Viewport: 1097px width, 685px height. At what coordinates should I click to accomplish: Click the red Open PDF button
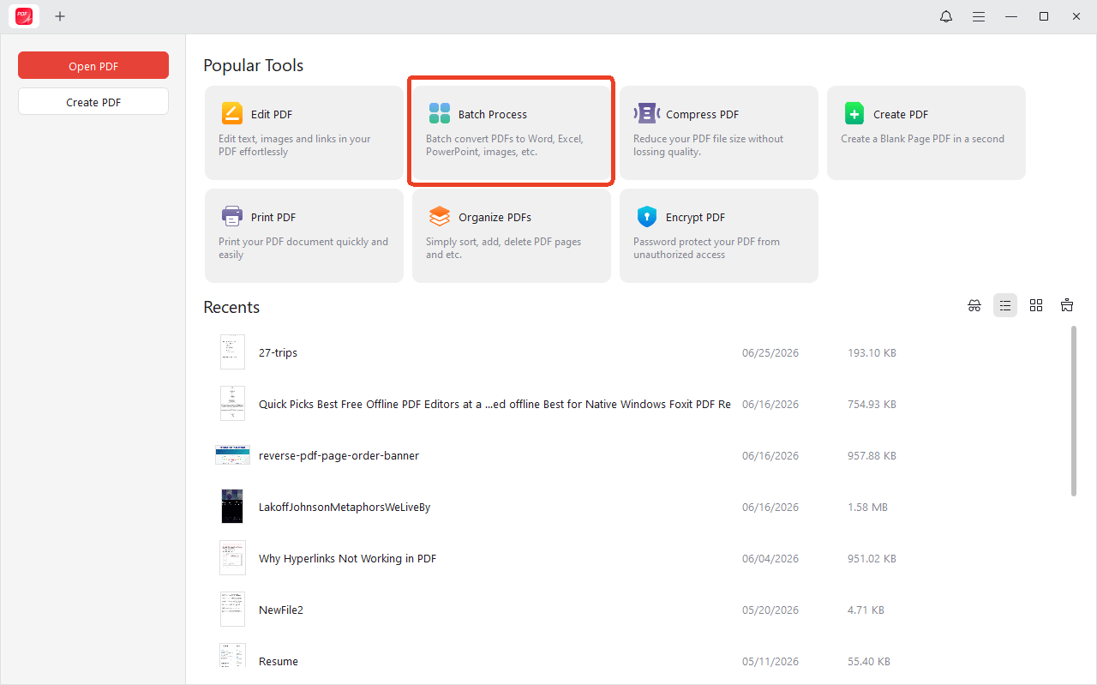pos(93,66)
